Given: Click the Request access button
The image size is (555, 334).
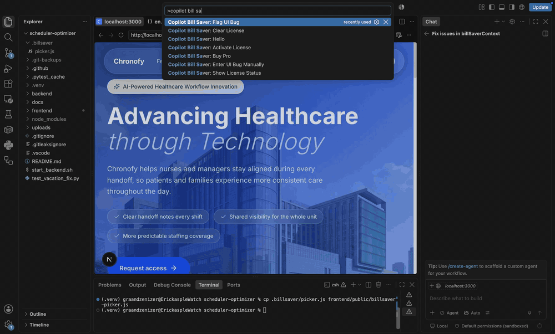Looking at the screenshot, I should tap(148, 268).
